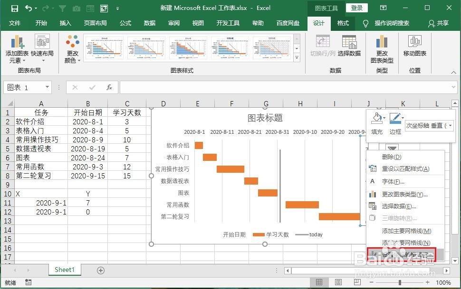
Task: Open the Baidu Netdisk tab
Action: coord(288,23)
